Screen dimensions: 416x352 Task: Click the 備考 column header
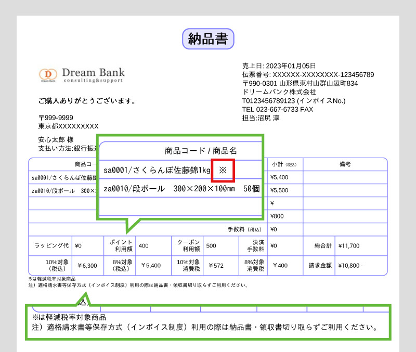pyautogui.click(x=345, y=164)
